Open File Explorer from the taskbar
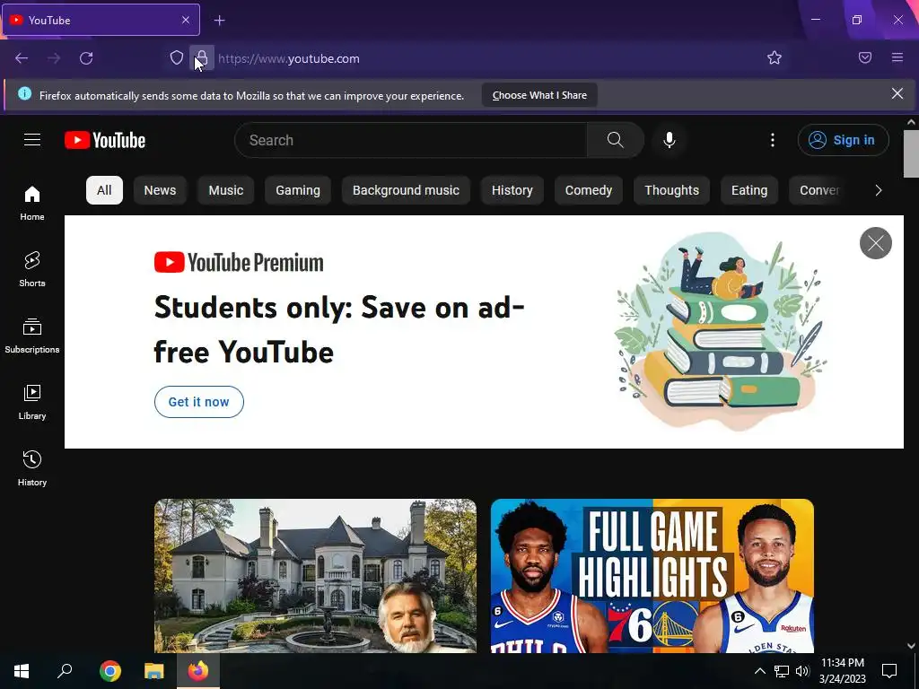This screenshot has width=919, height=689. tap(154, 671)
